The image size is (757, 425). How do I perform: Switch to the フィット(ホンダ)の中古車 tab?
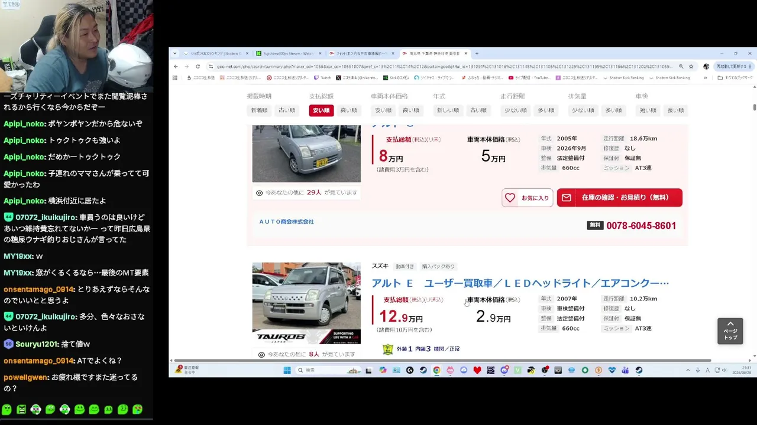362,54
